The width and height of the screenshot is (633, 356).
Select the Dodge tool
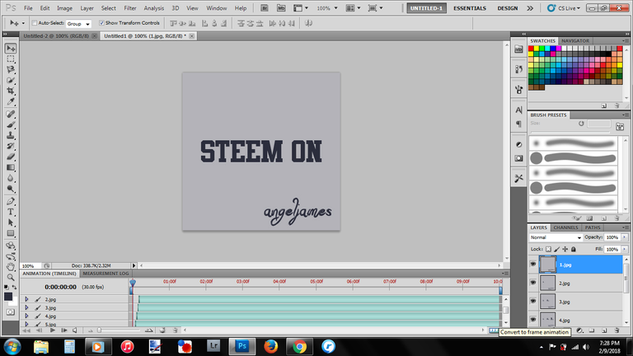pyautogui.click(x=11, y=189)
